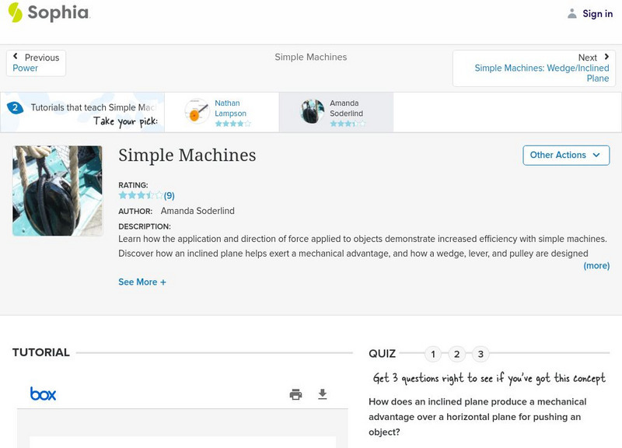Screen dimensions: 622x448
Task: Download the tutorial file
Action: tap(323, 394)
